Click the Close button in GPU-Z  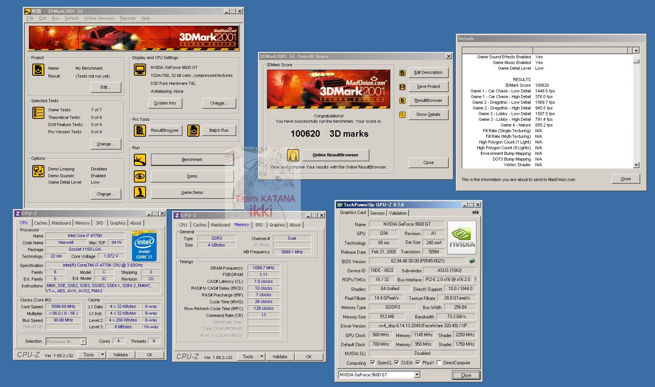(466, 375)
